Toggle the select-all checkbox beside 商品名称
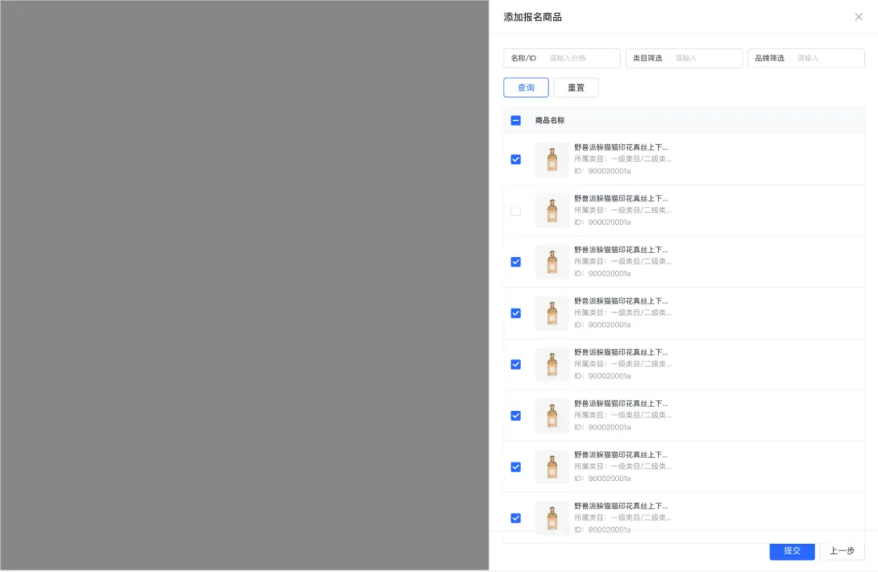 516,120
